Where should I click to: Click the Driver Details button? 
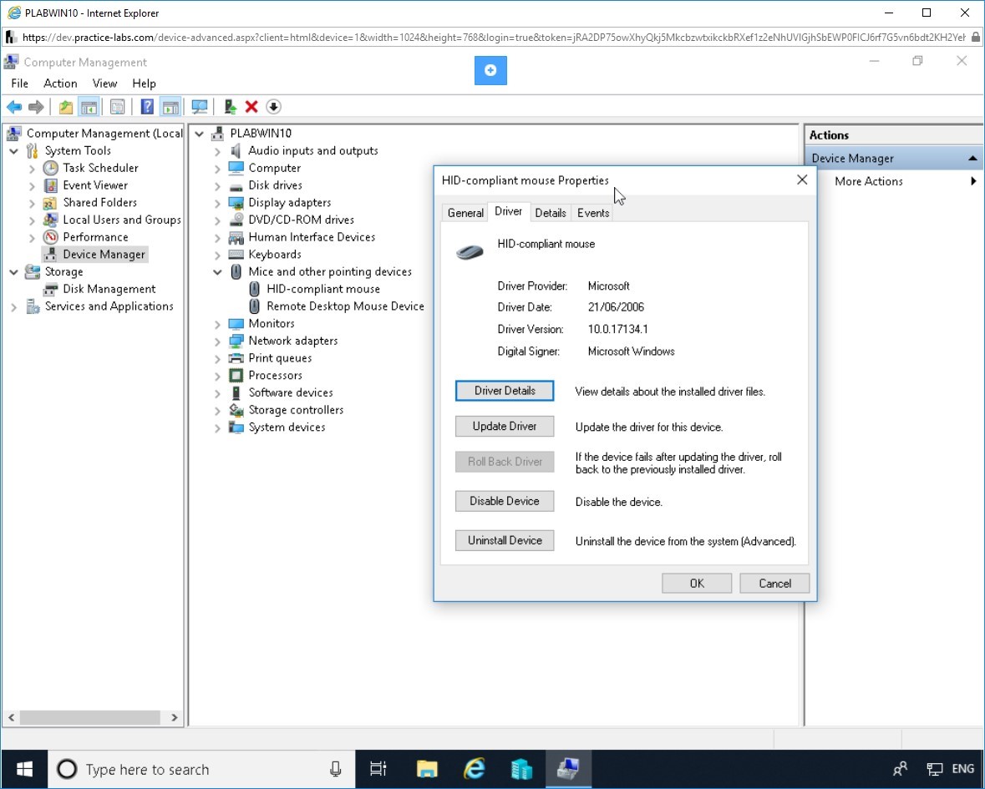pyautogui.click(x=505, y=391)
